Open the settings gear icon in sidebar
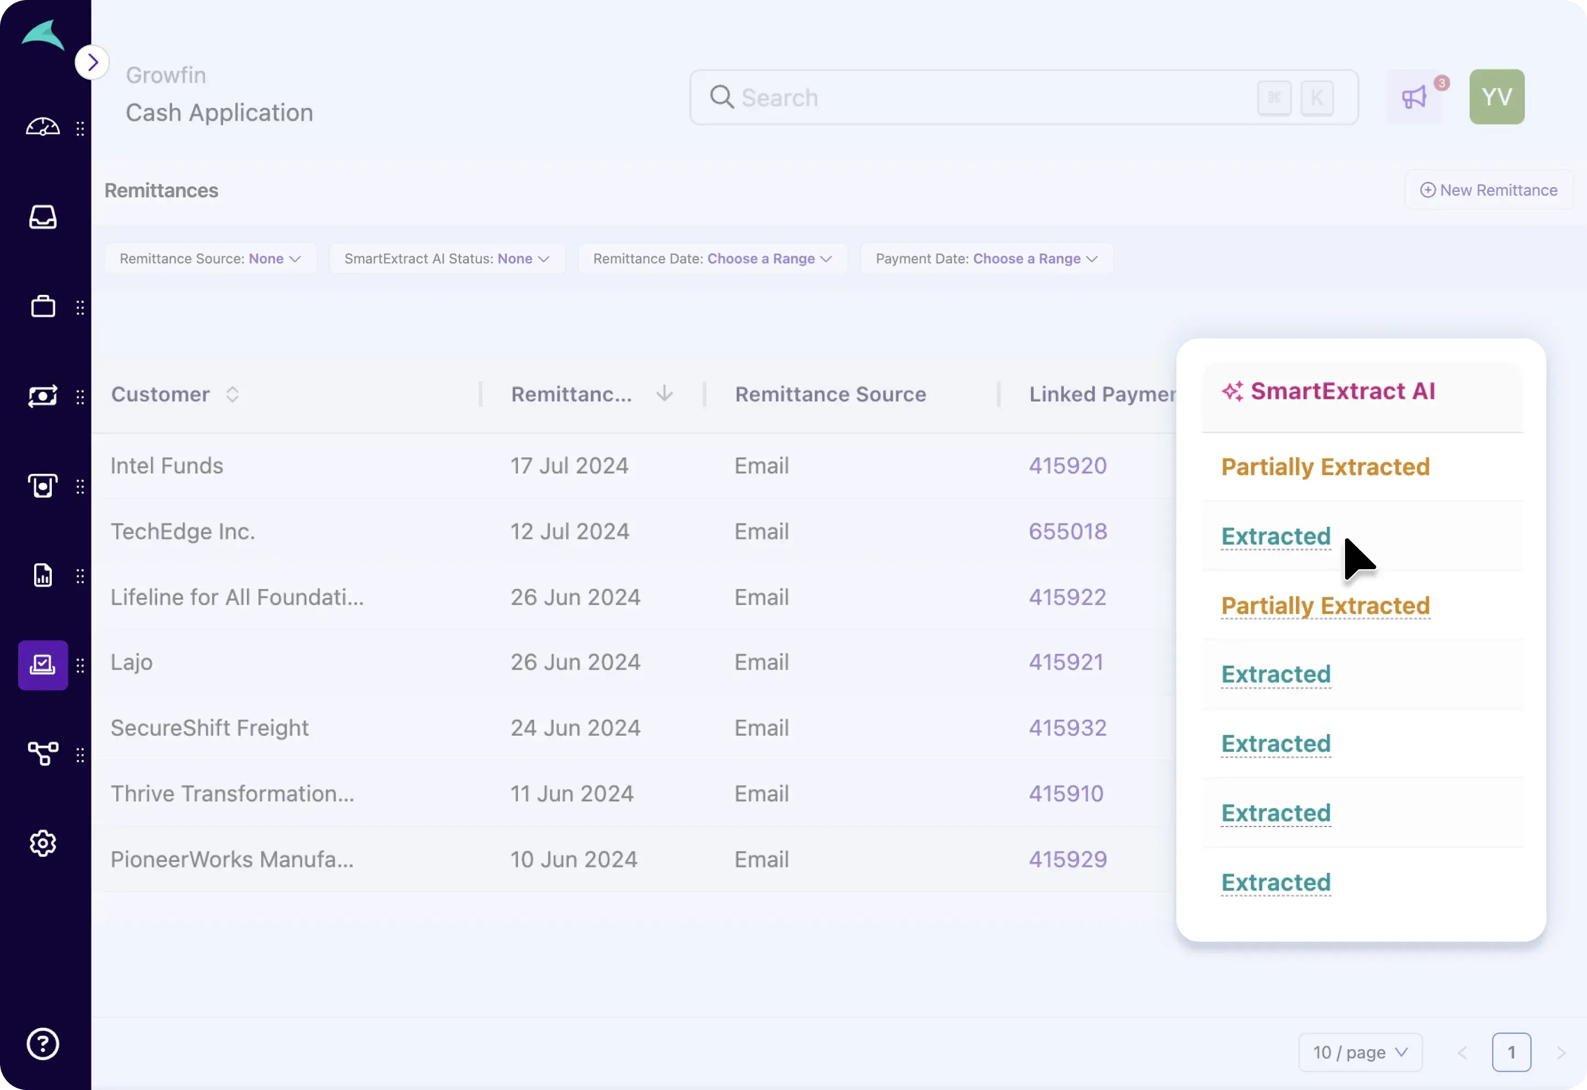This screenshot has height=1090, width=1587. pos(42,844)
